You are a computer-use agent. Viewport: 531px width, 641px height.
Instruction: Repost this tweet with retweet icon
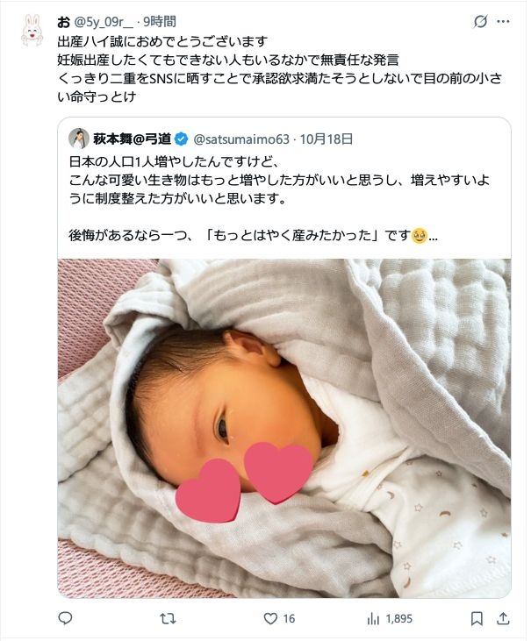[x=168, y=618]
